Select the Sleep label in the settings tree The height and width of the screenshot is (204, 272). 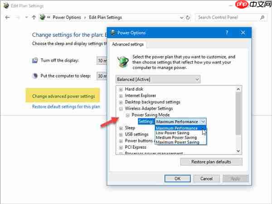coord(130,128)
